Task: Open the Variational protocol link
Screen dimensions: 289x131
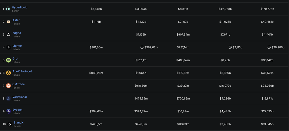Action: tap(19, 97)
